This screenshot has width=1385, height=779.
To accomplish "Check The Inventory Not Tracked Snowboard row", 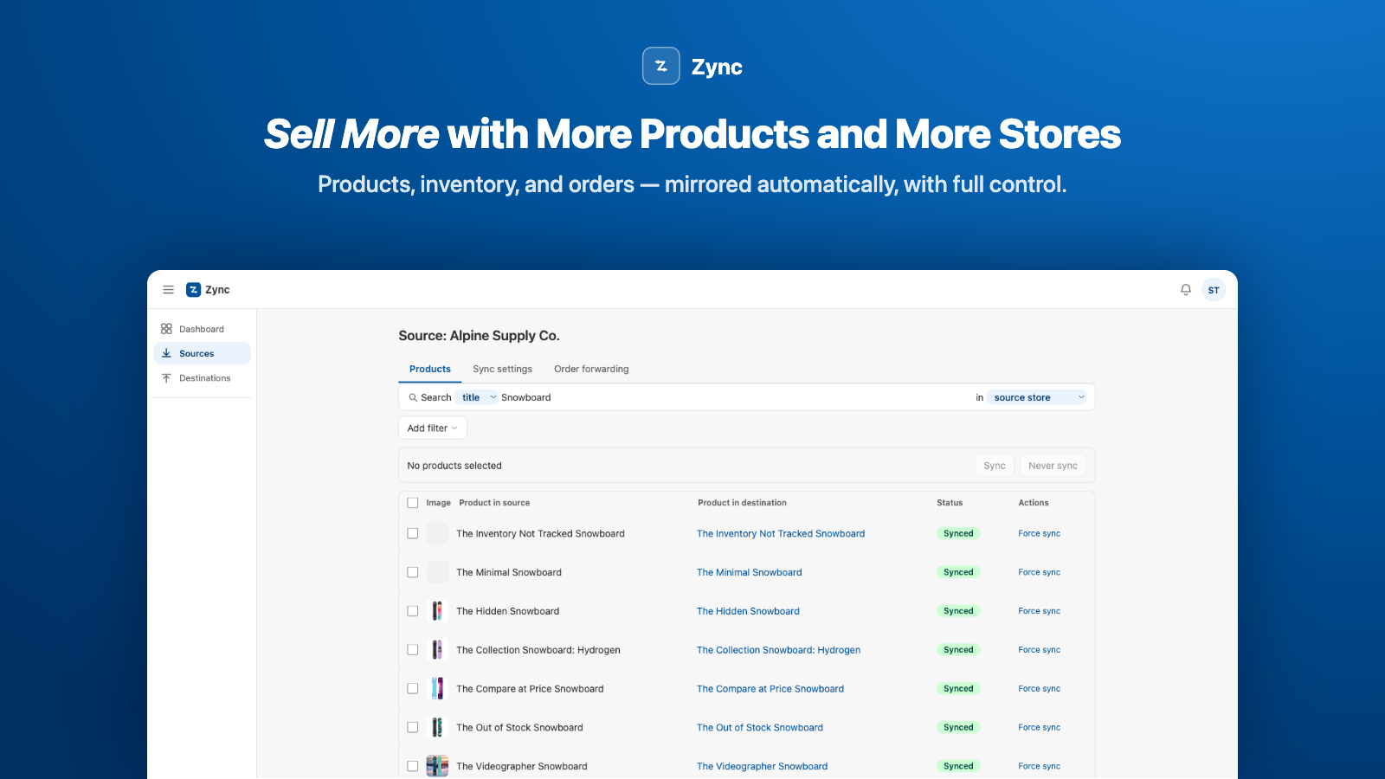I will pyautogui.click(x=413, y=534).
